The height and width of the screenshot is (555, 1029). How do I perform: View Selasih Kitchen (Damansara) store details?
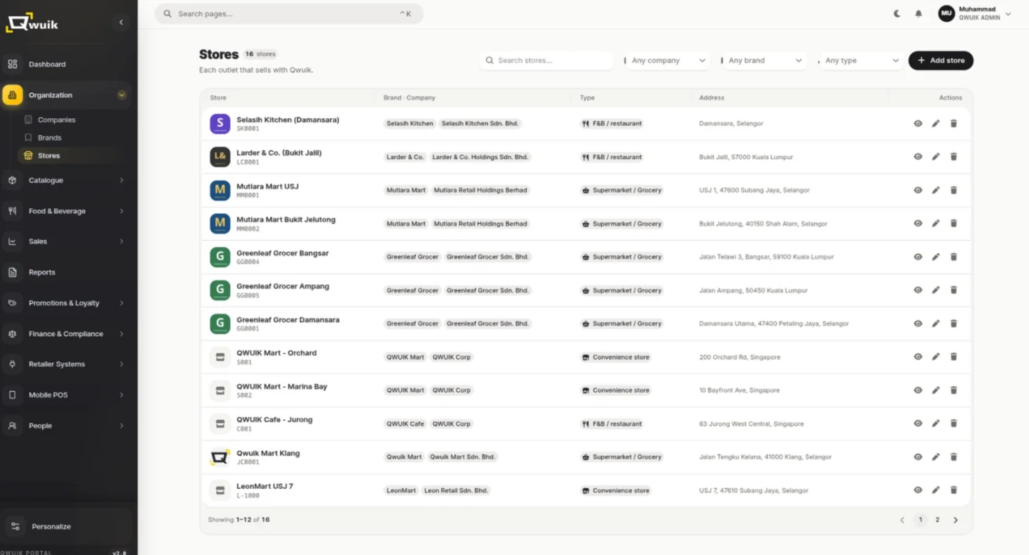coord(918,124)
